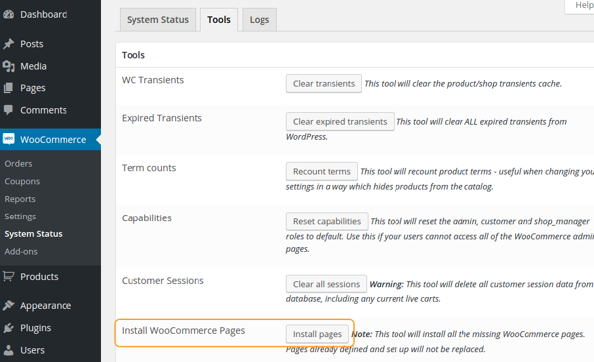Open the Add-ons submenu link

(x=21, y=251)
